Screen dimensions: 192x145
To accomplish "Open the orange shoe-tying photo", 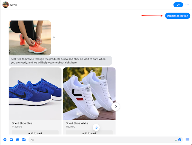I will [x=30, y=38].
